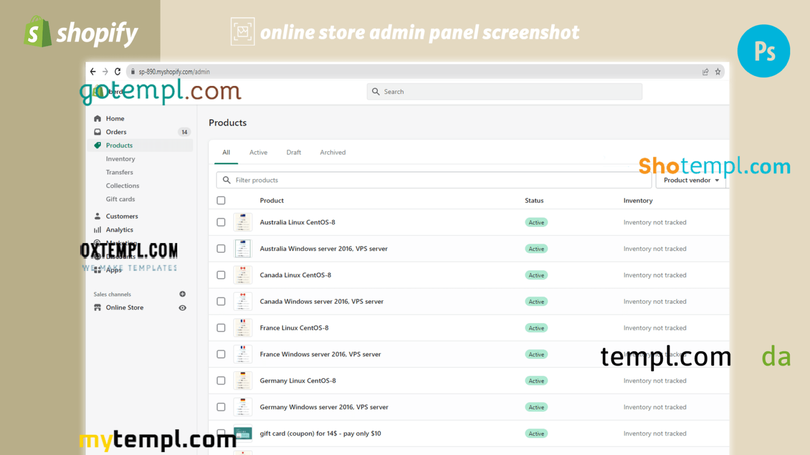Click the share page icon in address bar

tap(705, 72)
